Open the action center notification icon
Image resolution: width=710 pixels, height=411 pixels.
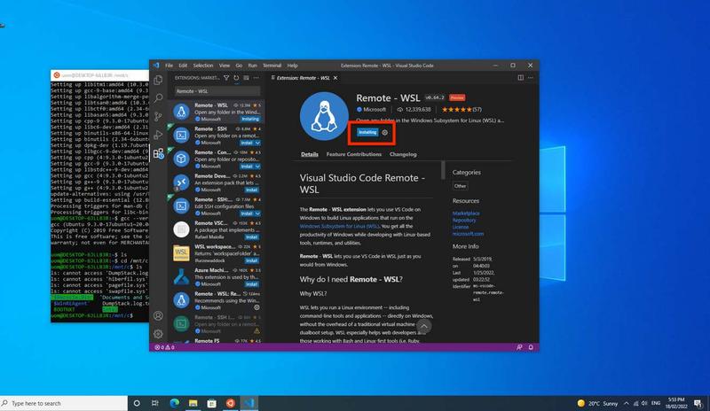[x=698, y=403]
